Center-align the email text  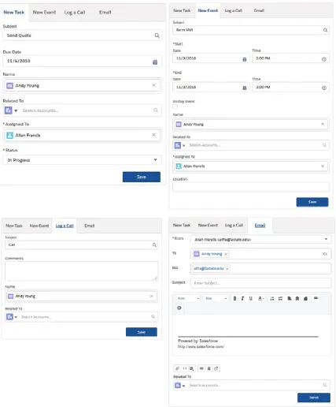(297, 298)
